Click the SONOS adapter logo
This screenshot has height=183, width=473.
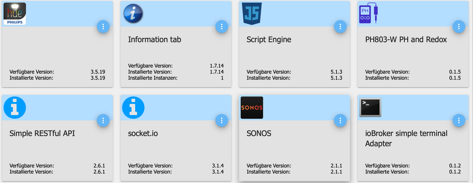251,107
